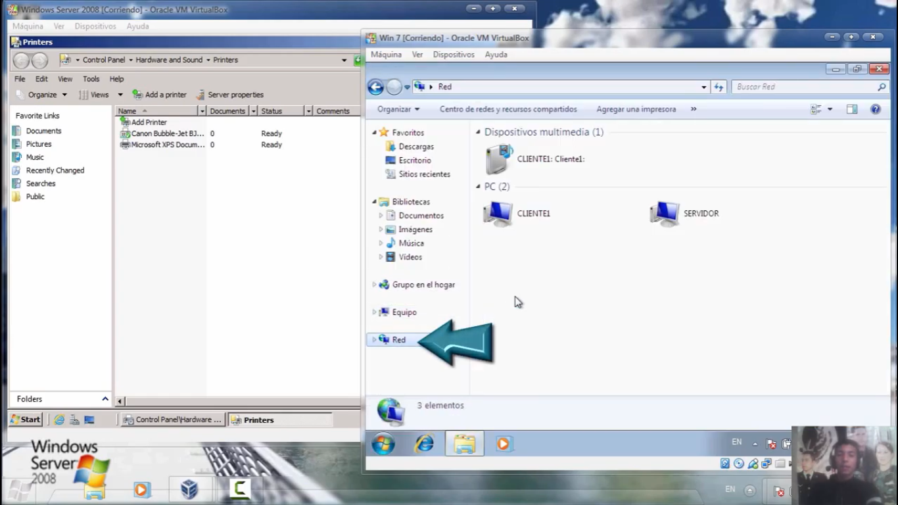The height and width of the screenshot is (505, 898).
Task: Open Descargas under Favoritos
Action: 416,147
